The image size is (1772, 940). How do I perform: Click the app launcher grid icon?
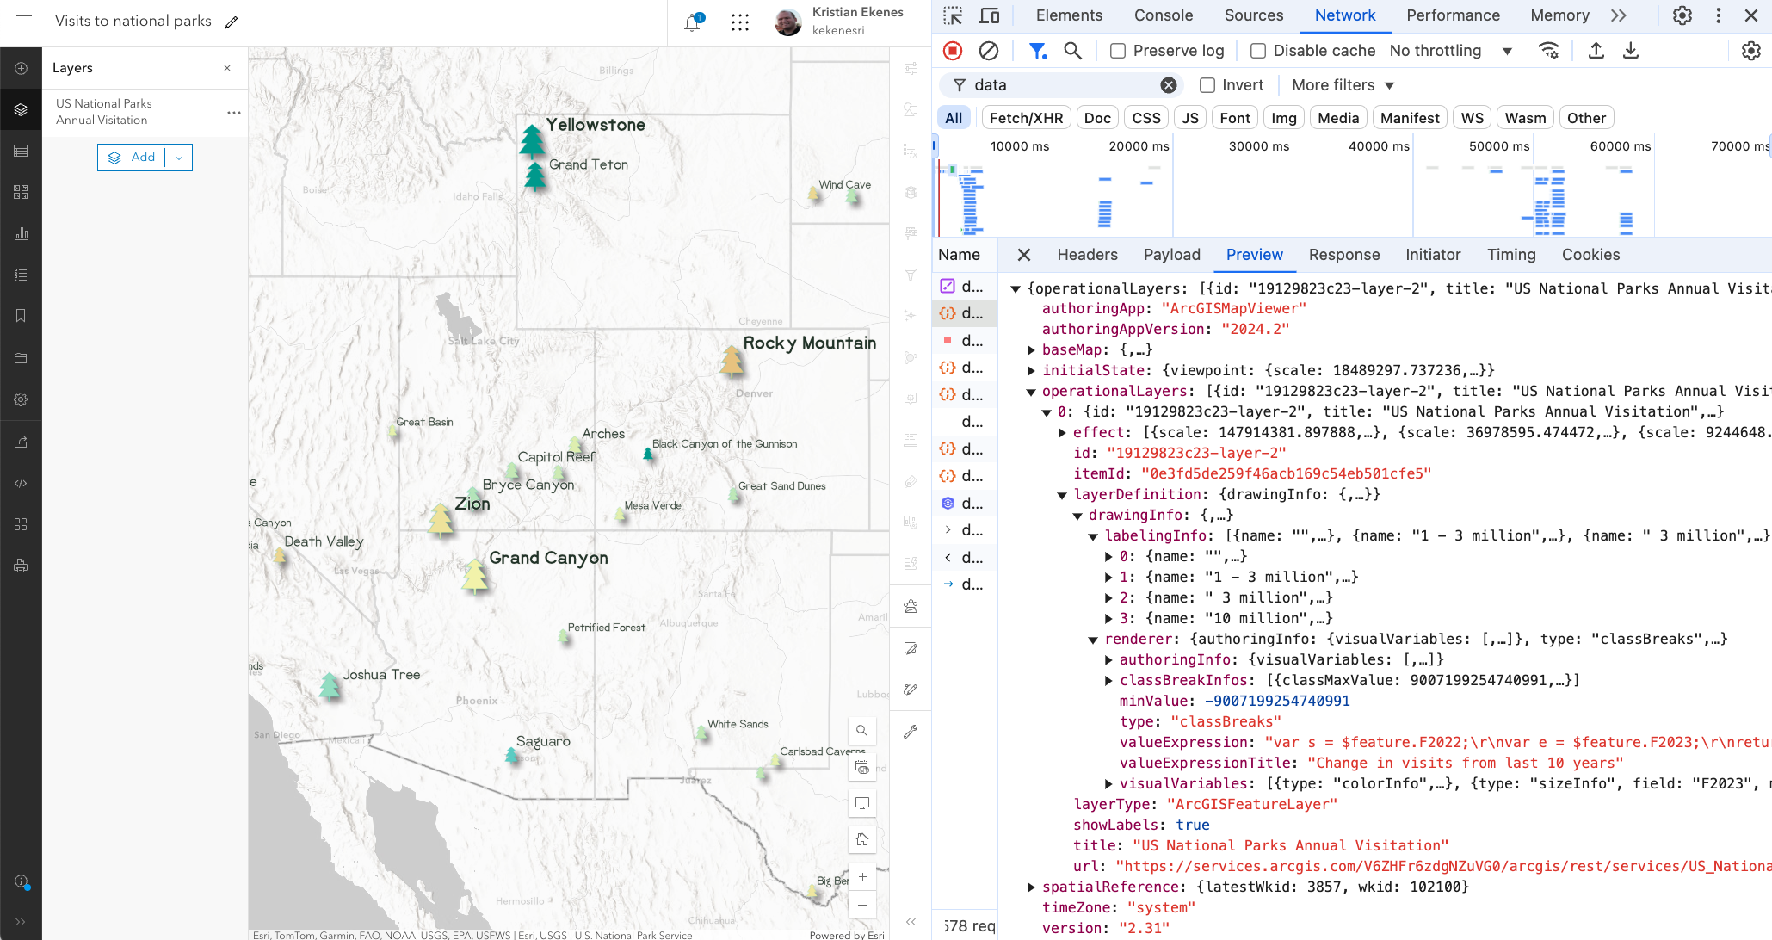(740, 23)
